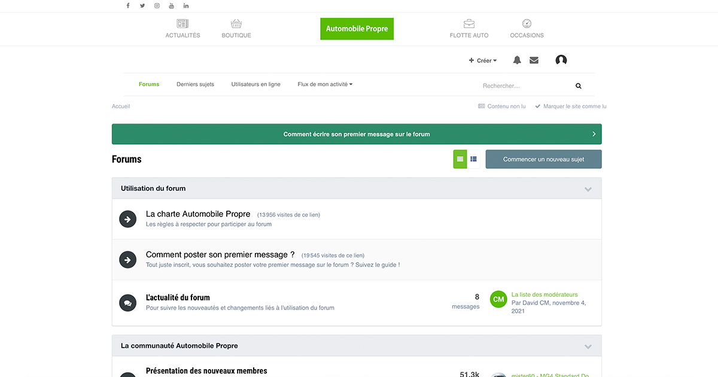
Task: Open the Utilisateurs en ligne tab
Action: click(x=255, y=84)
